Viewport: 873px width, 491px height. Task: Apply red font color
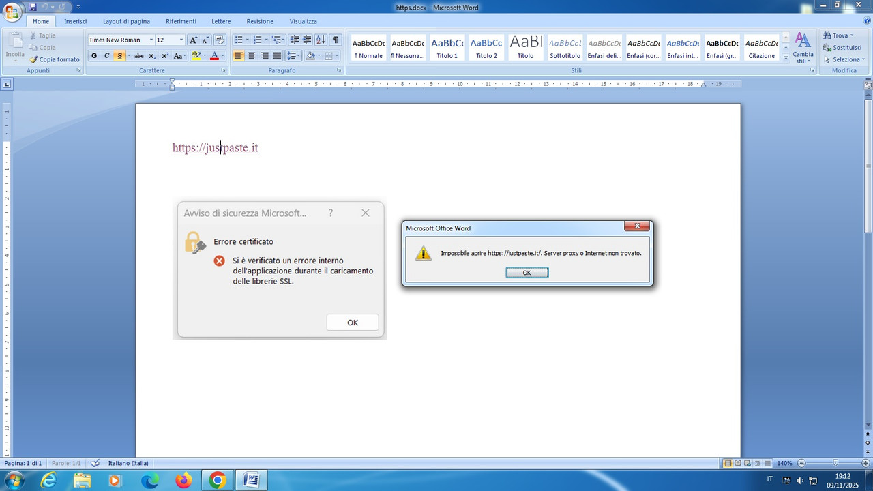tap(214, 56)
